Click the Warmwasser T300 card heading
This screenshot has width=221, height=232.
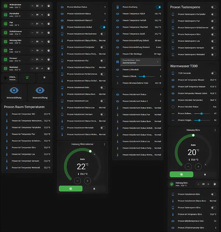click(x=184, y=66)
